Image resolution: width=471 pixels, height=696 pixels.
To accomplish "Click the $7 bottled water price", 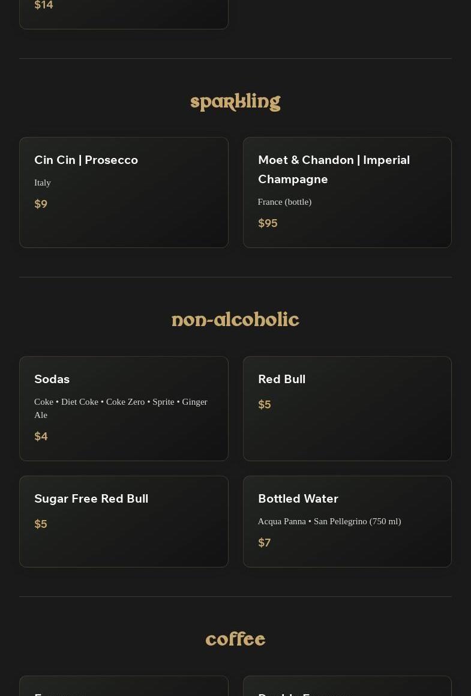I will pyautogui.click(x=264, y=543).
